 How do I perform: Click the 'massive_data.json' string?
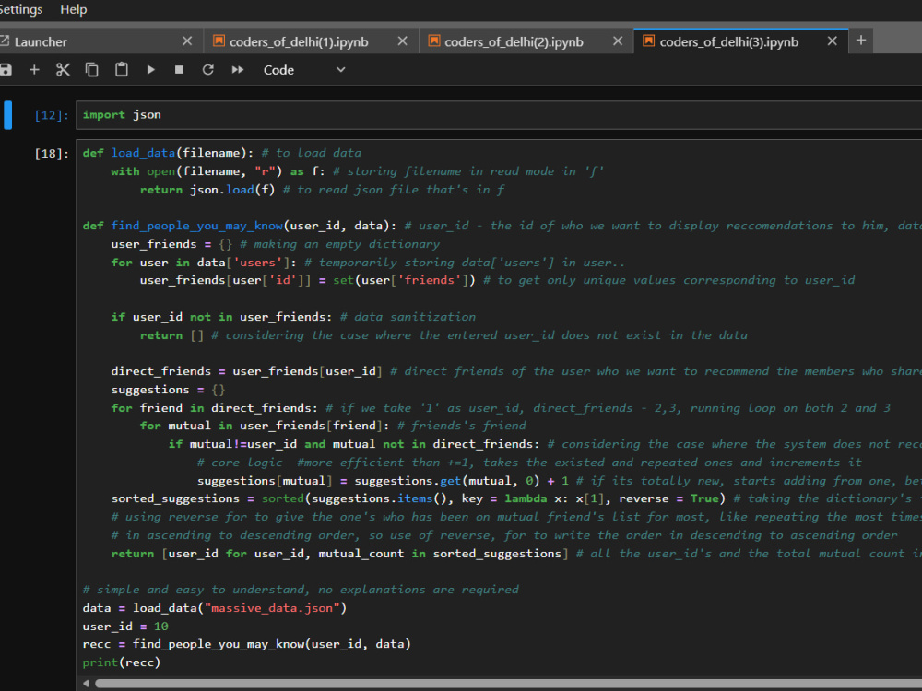pos(272,608)
